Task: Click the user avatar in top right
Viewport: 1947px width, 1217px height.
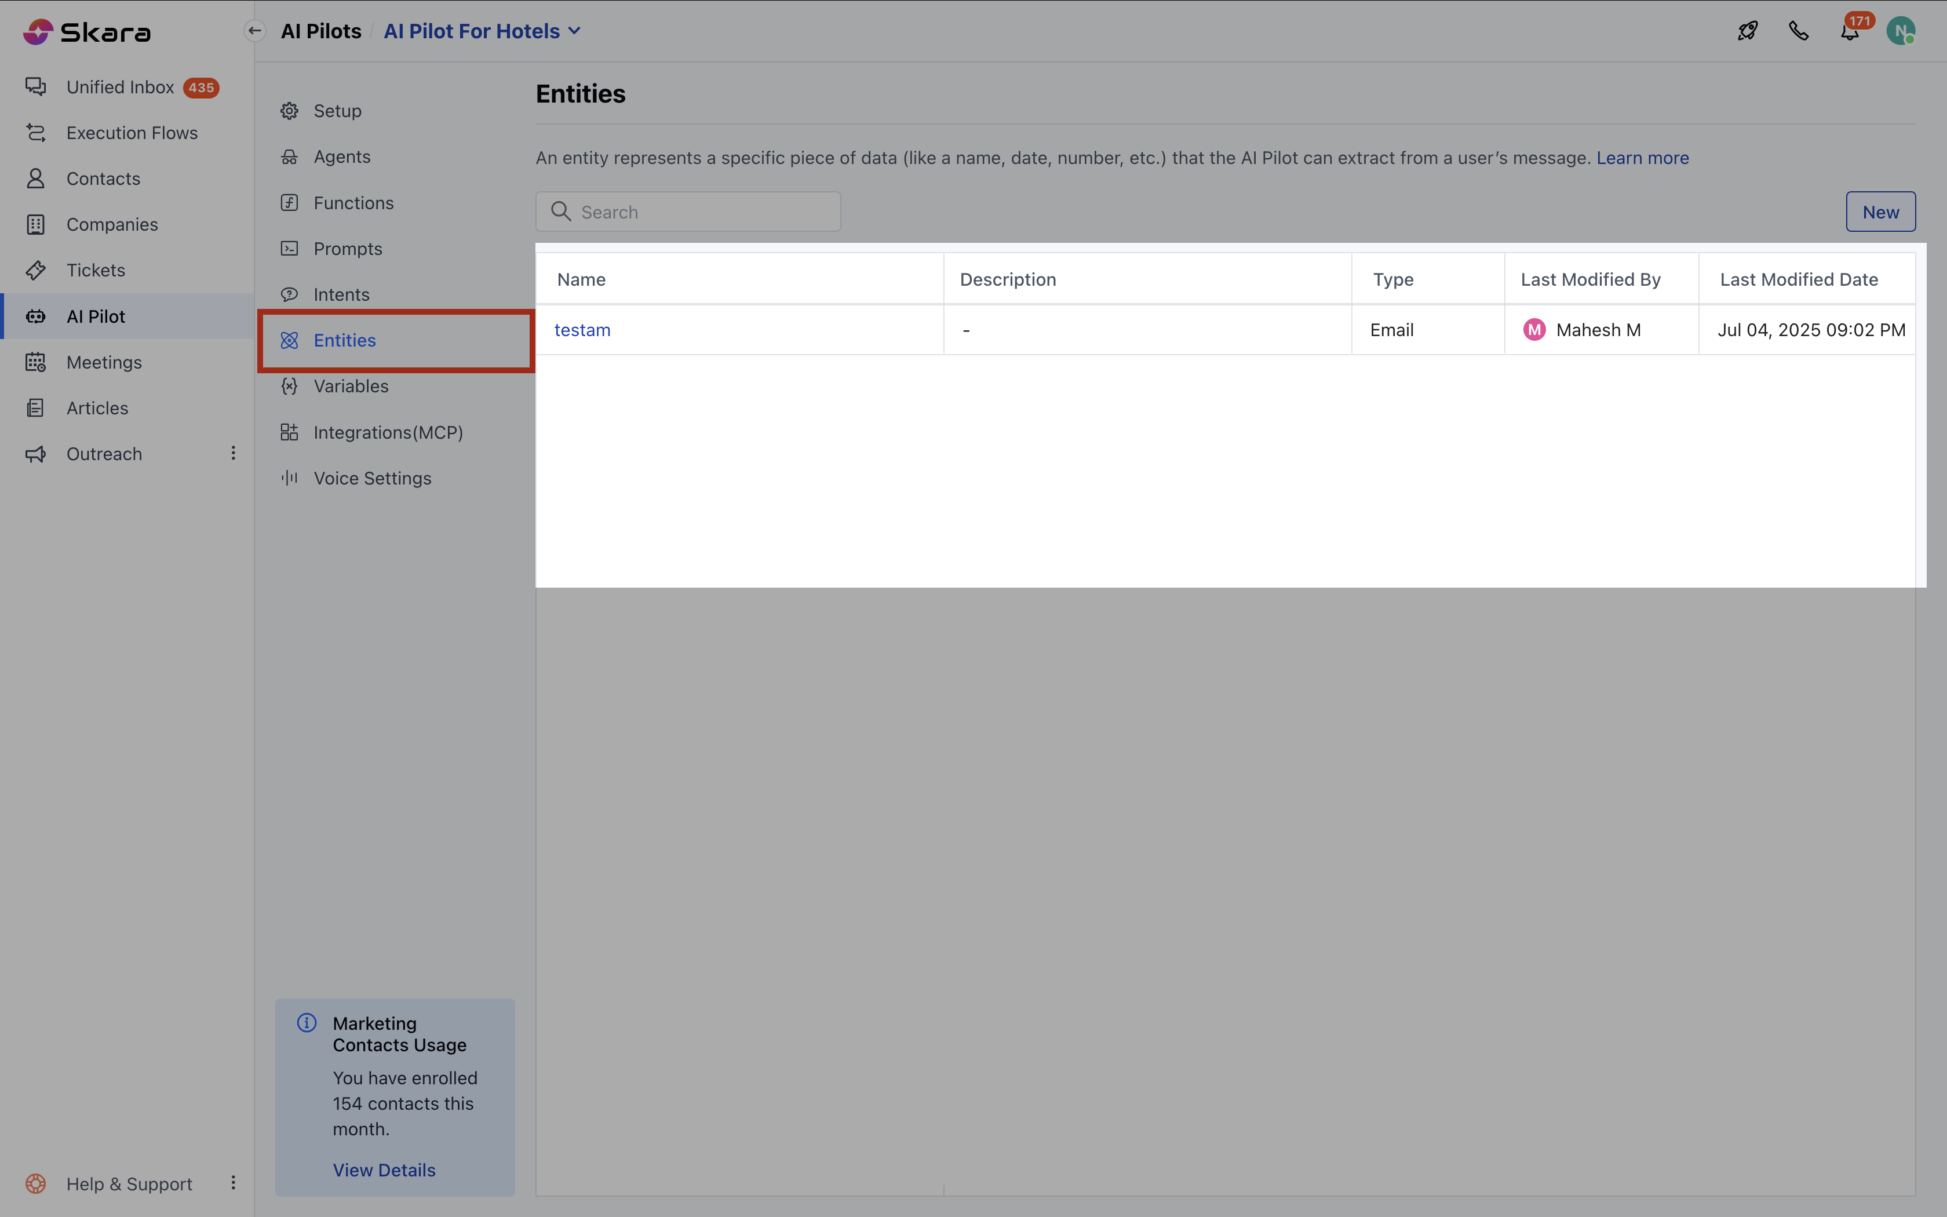Action: (1900, 31)
